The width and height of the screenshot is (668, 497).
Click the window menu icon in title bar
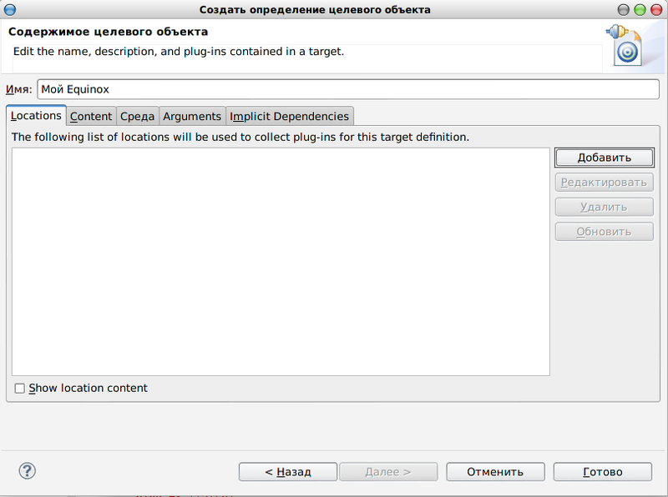pyautogui.click(x=10, y=9)
